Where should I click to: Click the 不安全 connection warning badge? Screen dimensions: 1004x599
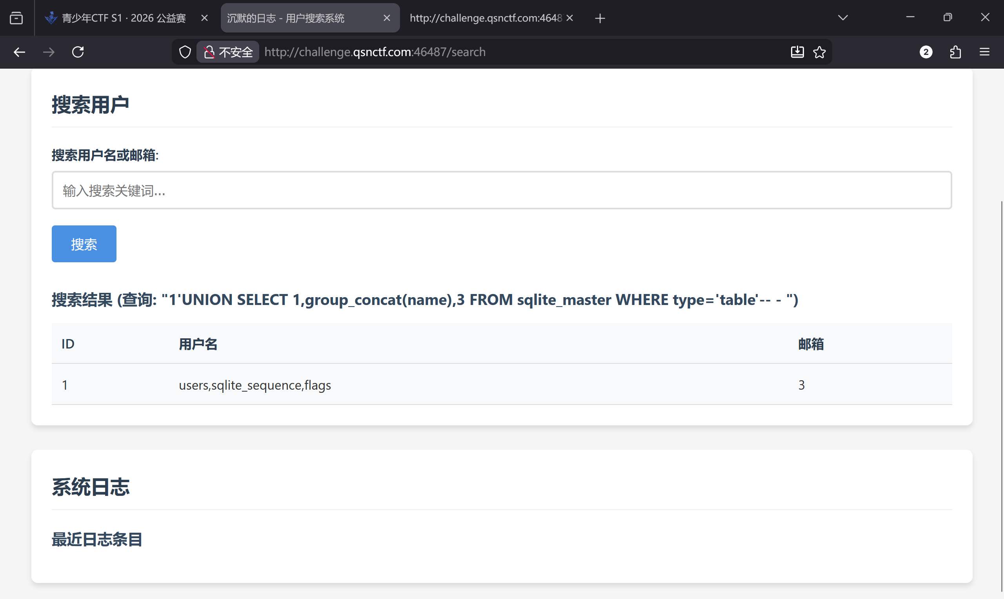click(x=228, y=52)
